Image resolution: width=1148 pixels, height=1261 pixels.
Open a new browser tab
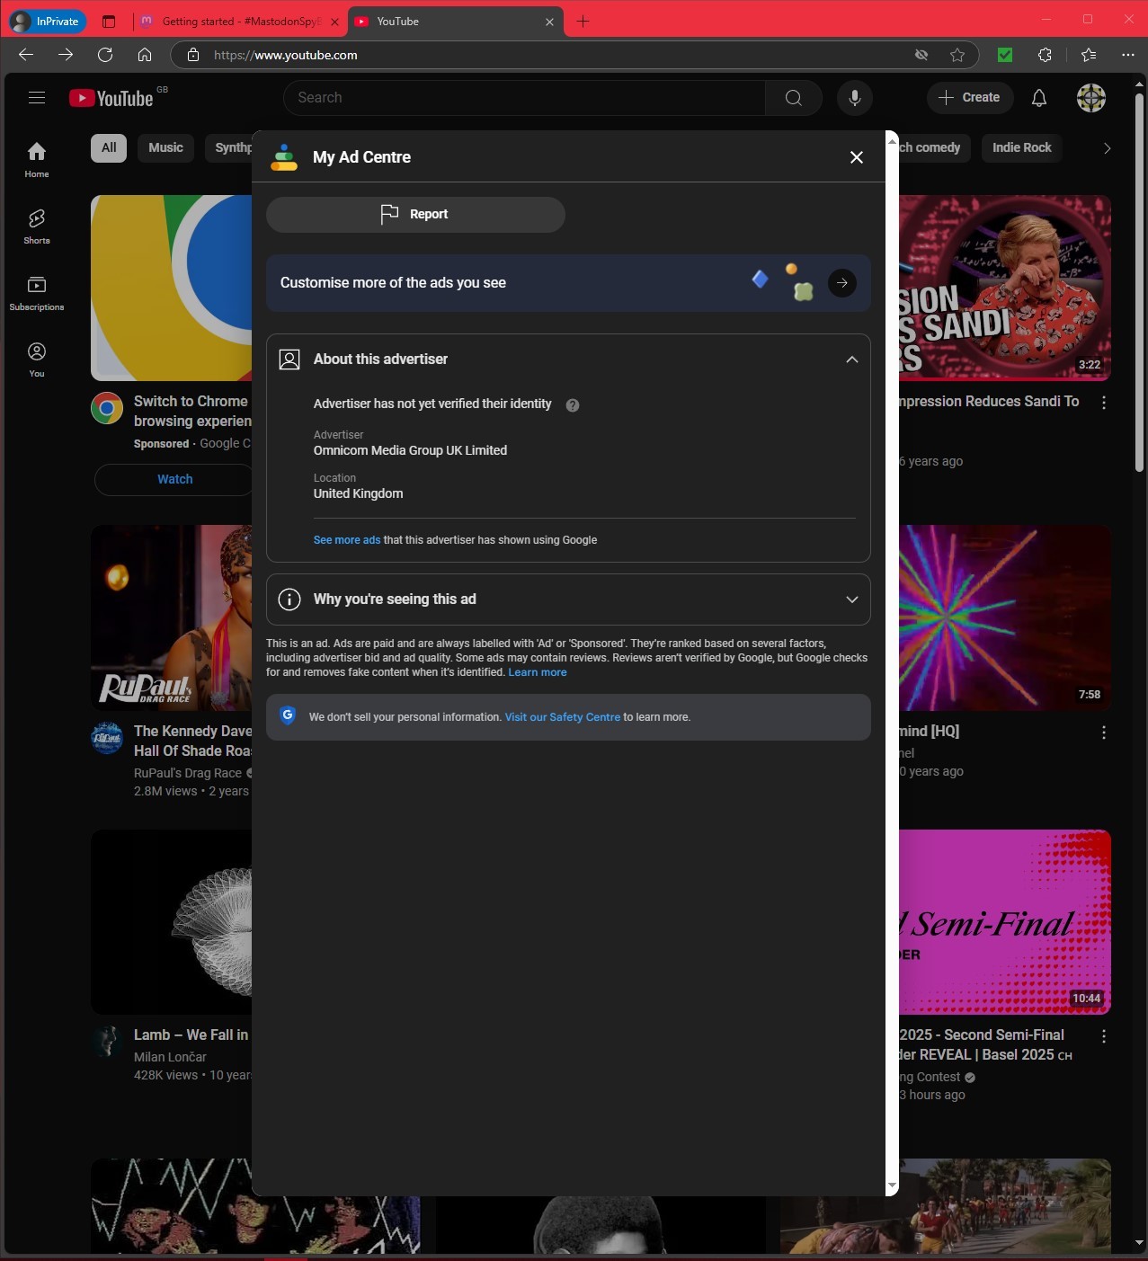[x=583, y=22]
